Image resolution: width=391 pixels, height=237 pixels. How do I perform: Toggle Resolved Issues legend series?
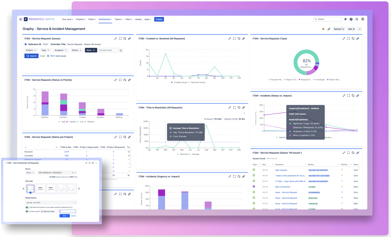coord(197,82)
